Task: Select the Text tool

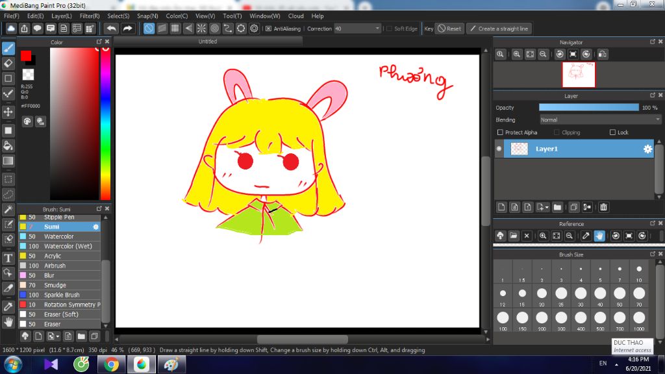Action: pos(8,258)
